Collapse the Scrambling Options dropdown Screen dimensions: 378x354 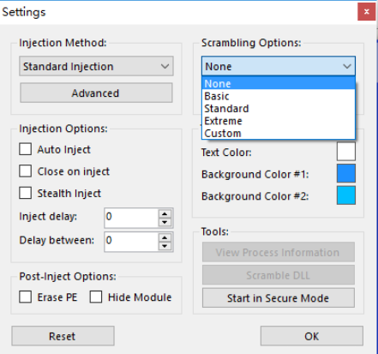[279, 66]
